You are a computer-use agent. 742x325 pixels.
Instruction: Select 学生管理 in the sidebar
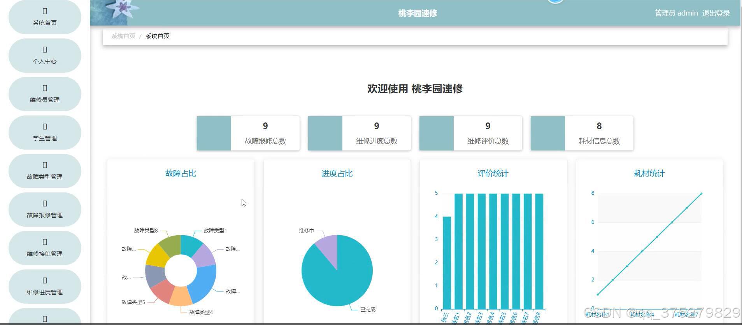[45, 132]
